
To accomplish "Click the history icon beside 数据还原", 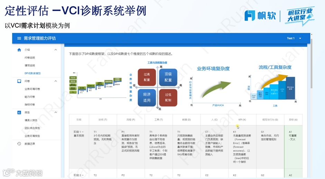I will [x=19, y=143].
